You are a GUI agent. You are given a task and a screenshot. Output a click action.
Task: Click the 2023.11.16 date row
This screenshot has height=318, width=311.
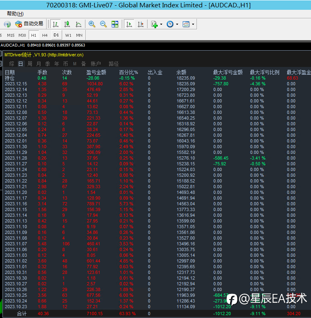[16, 204]
